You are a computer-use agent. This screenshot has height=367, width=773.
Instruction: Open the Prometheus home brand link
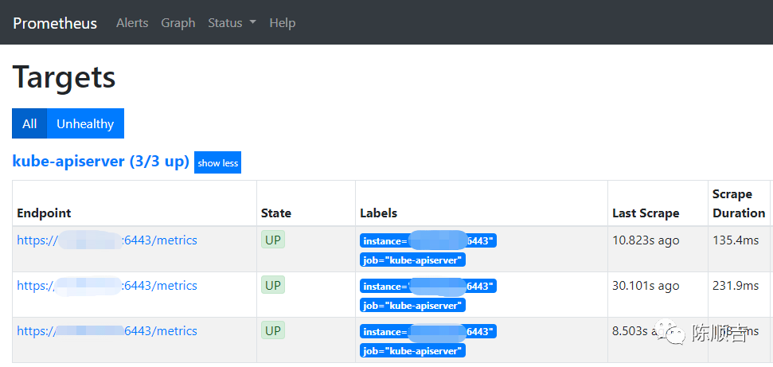pos(55,23)
